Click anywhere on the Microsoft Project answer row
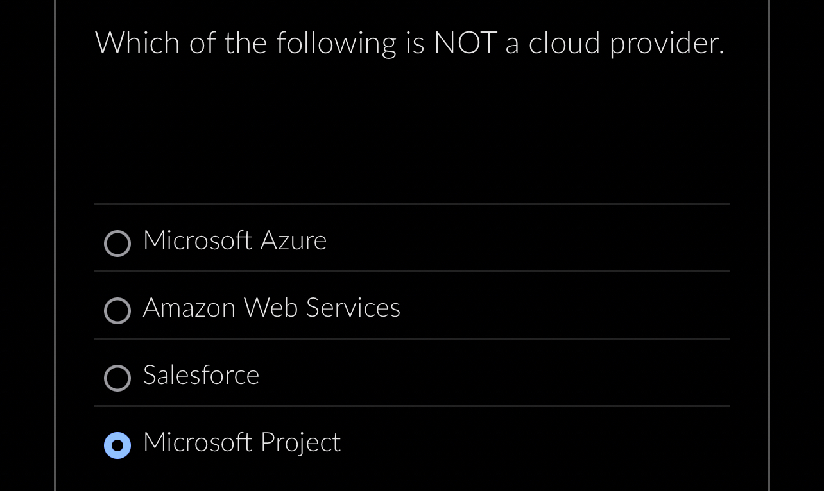This screenshot has width=824, height=491. click(411, 443)
